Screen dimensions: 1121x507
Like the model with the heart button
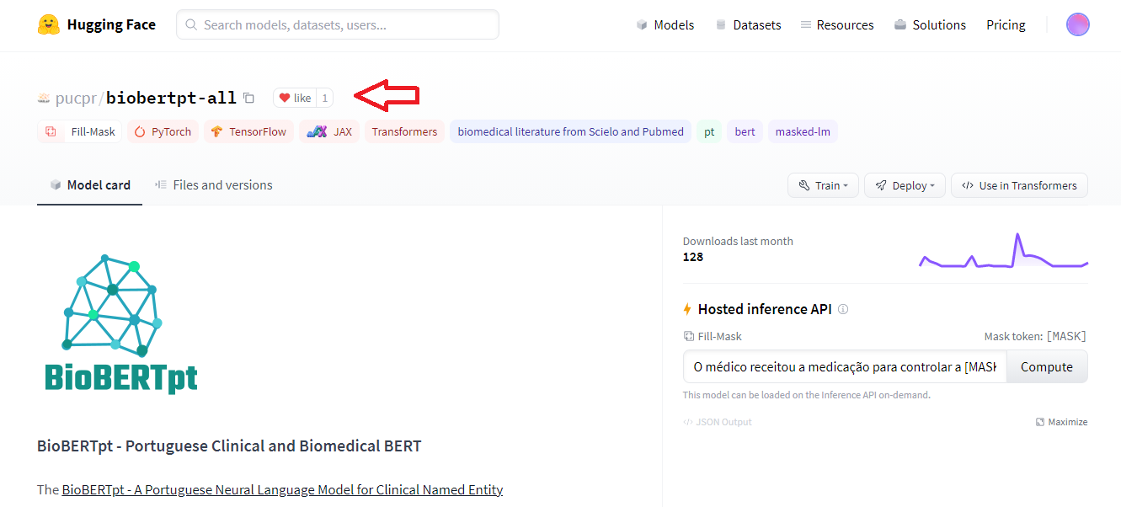pos(295,99)
